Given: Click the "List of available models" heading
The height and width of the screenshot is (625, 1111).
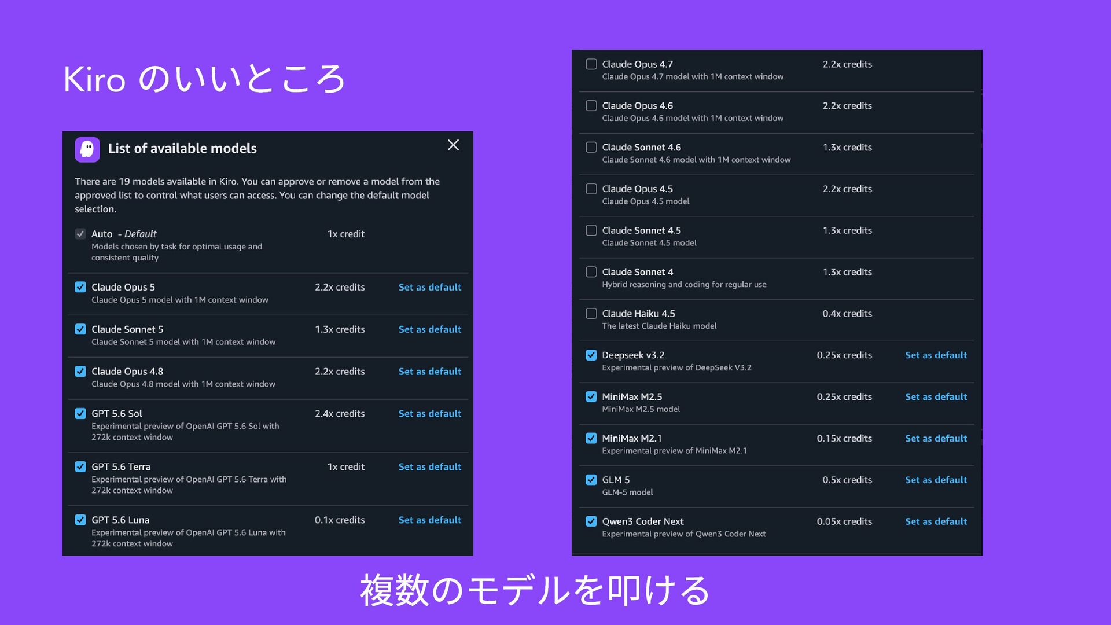Looking at the screenshot, I should 182,149.
